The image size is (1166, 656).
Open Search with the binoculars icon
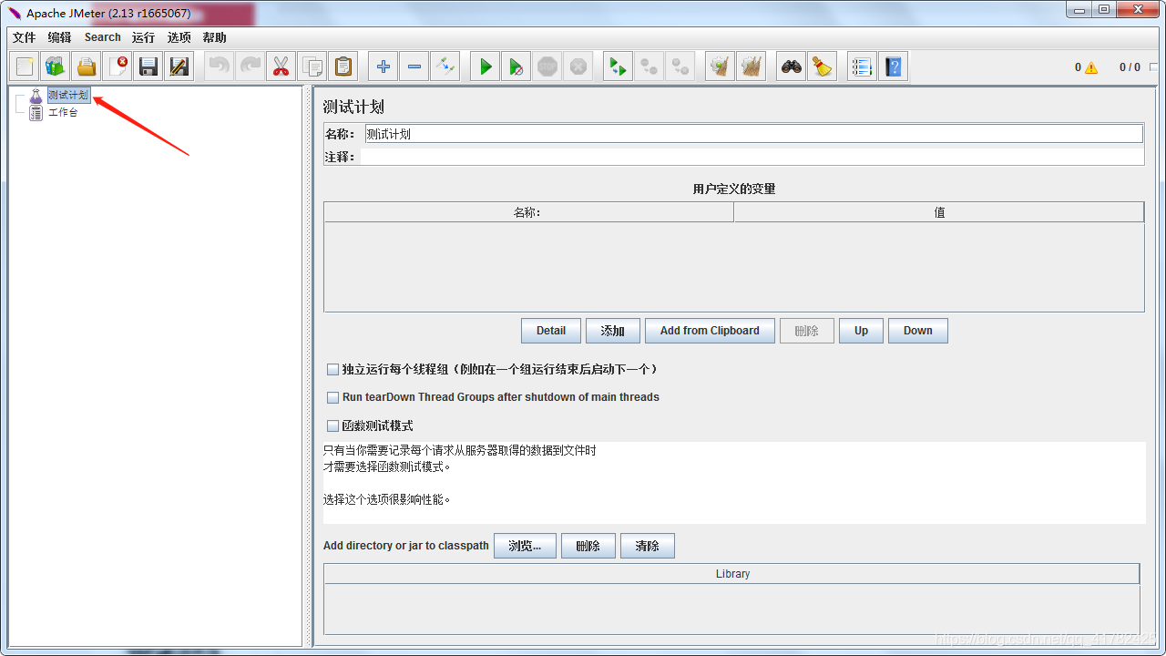792,67
